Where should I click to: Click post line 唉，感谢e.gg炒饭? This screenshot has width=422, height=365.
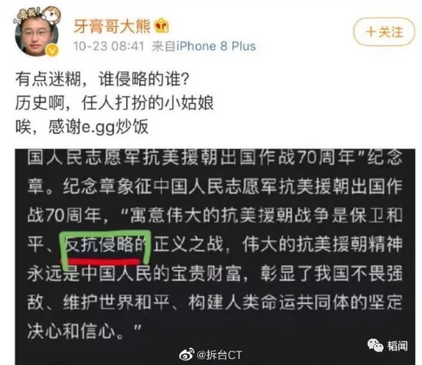(82, 127)
